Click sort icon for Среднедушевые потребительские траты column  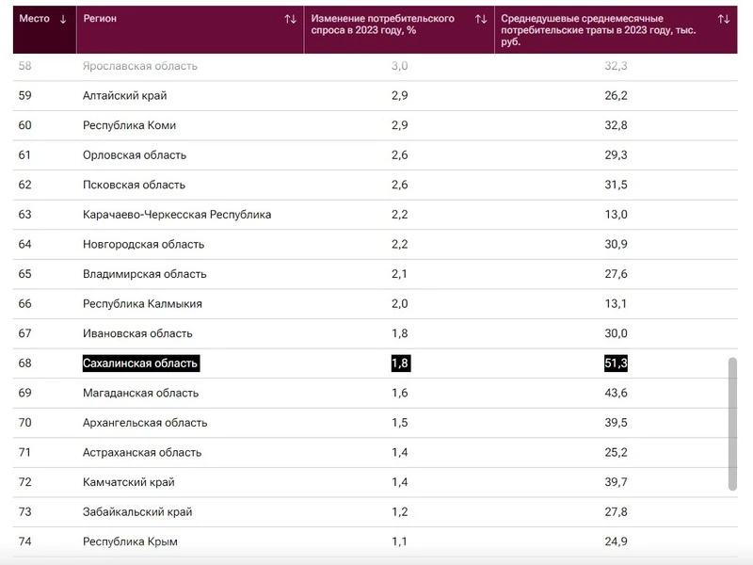[723, 19]
